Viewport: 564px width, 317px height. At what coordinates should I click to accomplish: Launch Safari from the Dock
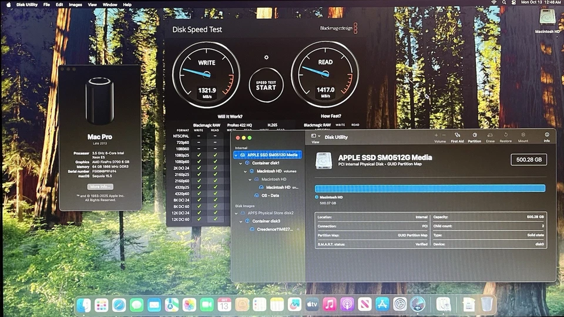coord(119,305)
